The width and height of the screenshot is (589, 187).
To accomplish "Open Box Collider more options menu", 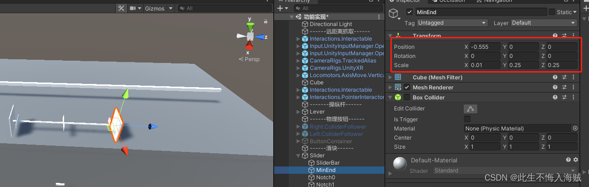I will point(573,98).
